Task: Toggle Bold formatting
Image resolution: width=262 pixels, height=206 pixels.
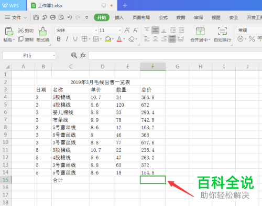Action: 59,39
